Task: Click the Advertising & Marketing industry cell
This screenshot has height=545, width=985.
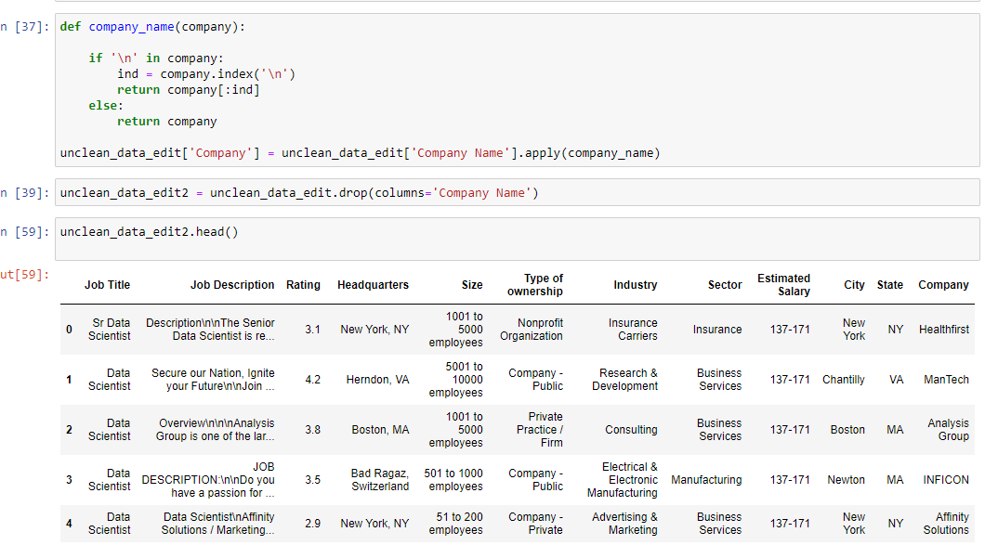Action: [625, 523]
